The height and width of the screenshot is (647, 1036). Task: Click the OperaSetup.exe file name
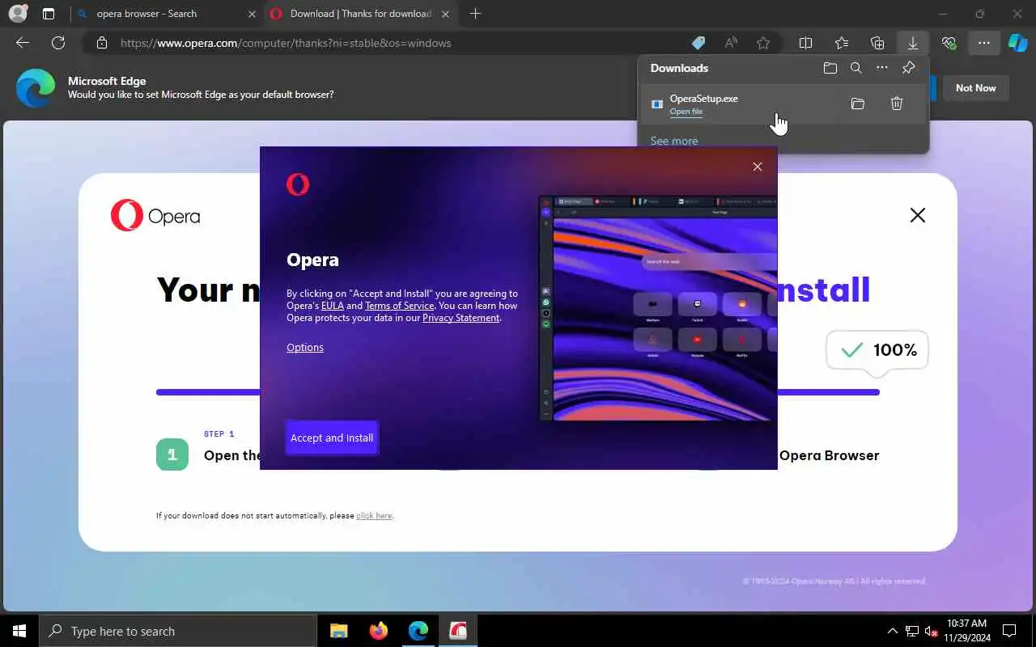(x=703, y=99)
